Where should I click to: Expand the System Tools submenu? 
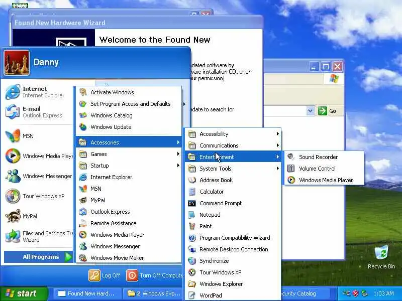click(233, 169)
